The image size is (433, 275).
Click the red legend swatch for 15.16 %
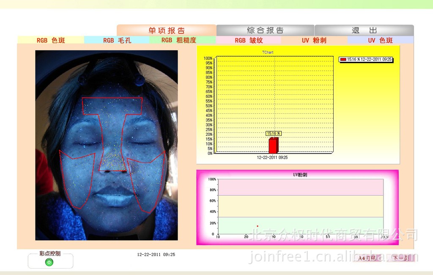(343, 60)
